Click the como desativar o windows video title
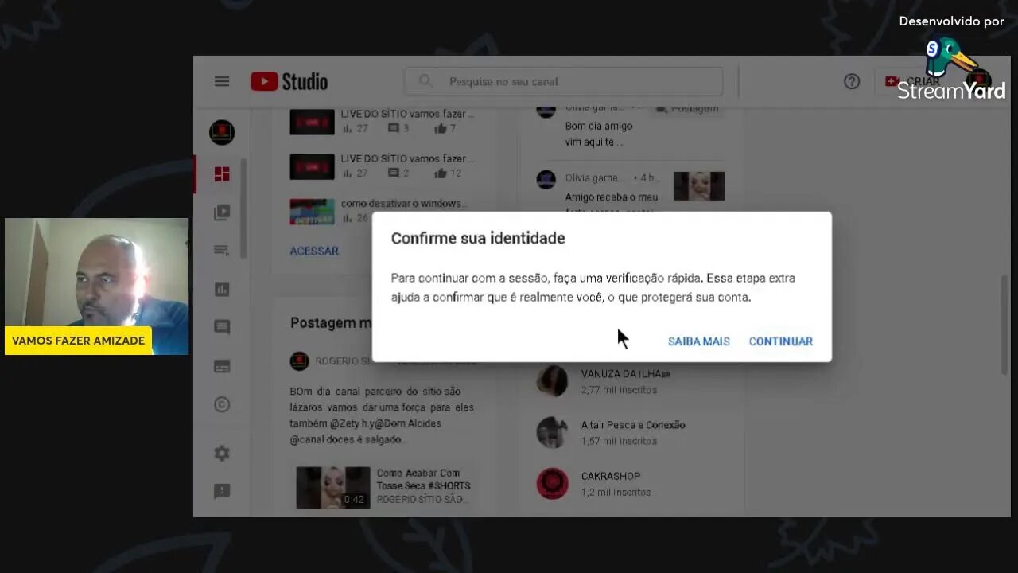1018x573 pixels. click(404, 204)
